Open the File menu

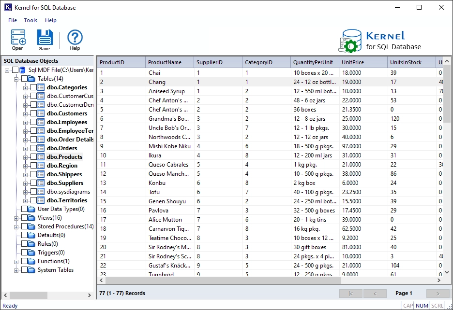pyautogui.click(x=13, y=20)
